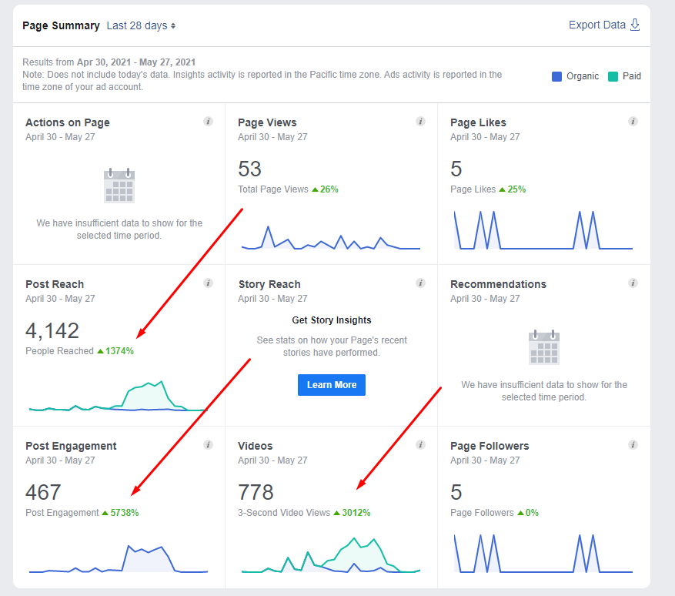Click the Export Data download icon
The height and width of the screenshot is (596, 675).
click(x=635, y=25)
